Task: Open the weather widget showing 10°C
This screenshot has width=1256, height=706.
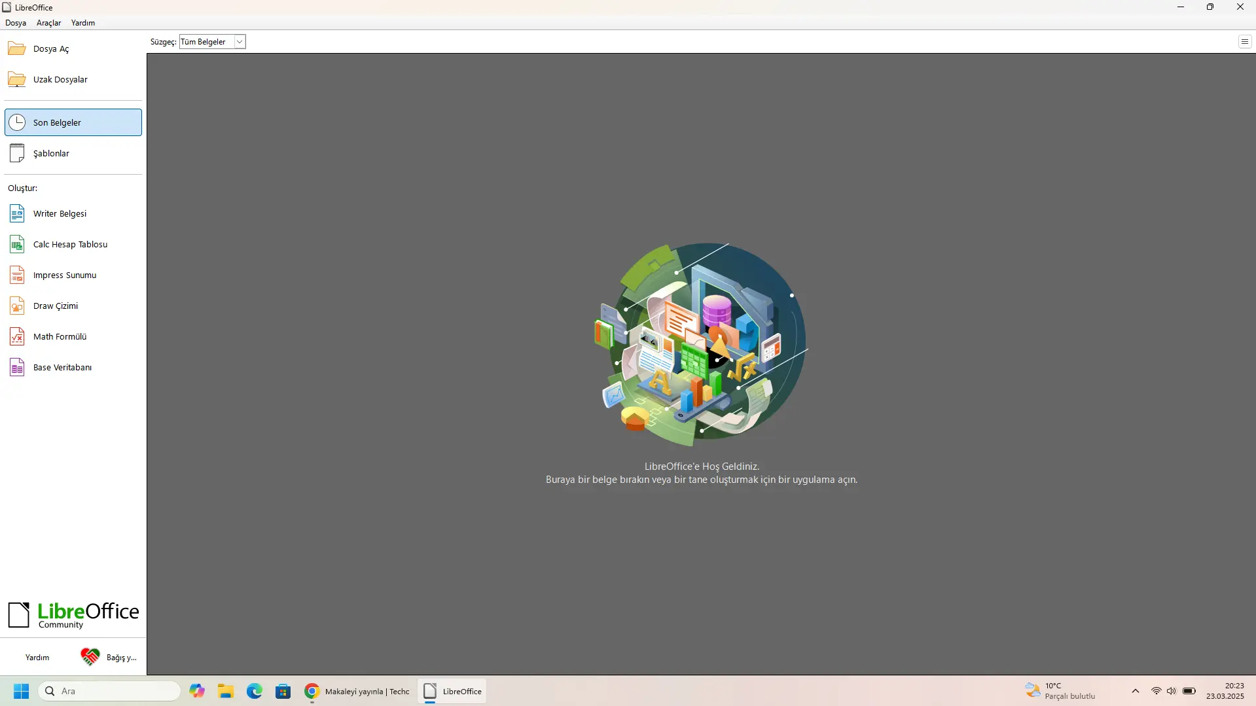Action: pyautogui.click(x=1060, y=691)
